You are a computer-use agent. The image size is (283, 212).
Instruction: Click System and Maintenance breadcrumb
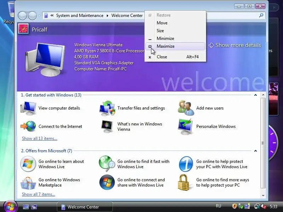coord(80,16)
